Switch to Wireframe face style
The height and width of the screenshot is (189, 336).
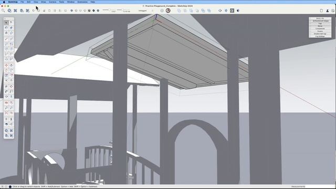point(80,10)
